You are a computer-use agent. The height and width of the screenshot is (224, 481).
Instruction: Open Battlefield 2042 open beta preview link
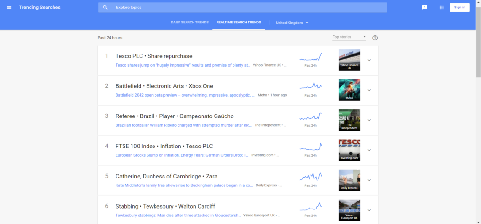(x=185, y=95)
